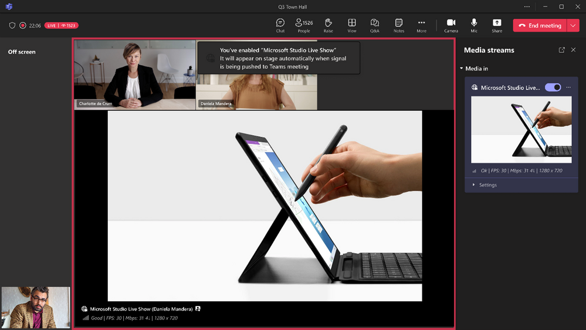Raise your hand in meeting
Image resolution: width=586 pixels, height=330 pixels.
(x=328, y=25)
